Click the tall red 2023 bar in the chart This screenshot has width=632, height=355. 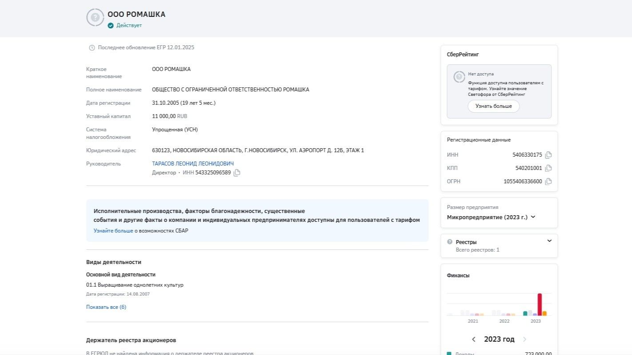pos(540,304)
